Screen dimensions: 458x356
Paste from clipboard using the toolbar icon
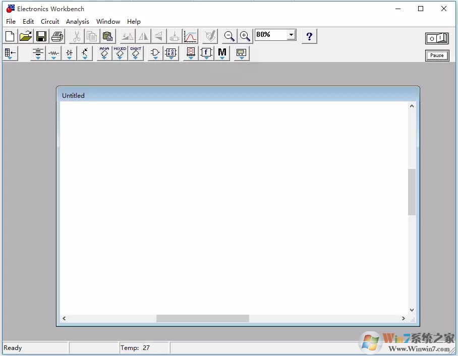click(x=107, y=36)
